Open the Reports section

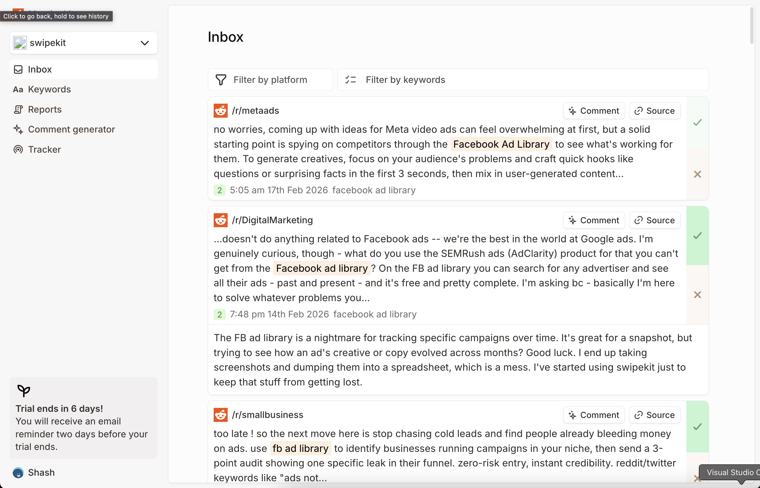[45, 109]
